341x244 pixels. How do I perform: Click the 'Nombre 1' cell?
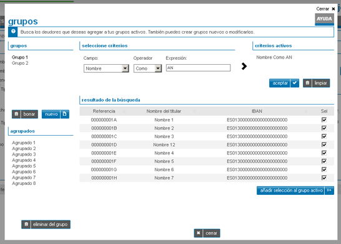tap(164, 120)
